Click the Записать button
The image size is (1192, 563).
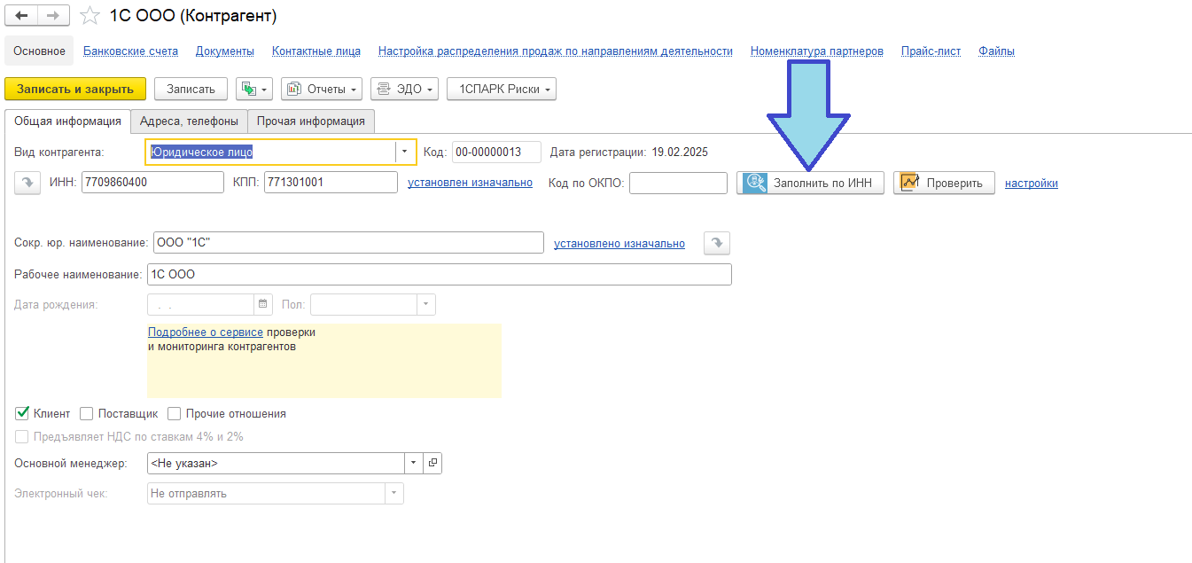click(191, 89)
